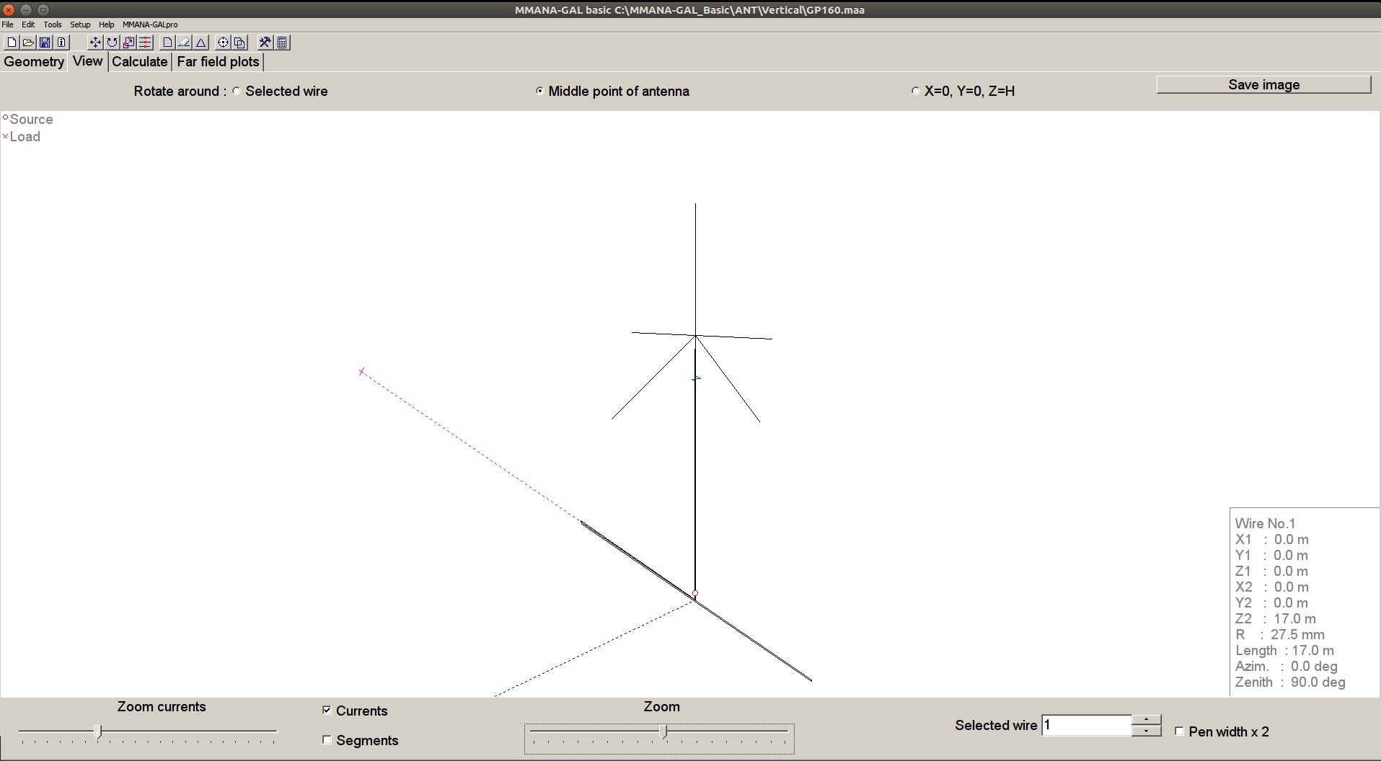
Task: Click the Selected wire up stepper arrow
Action: tap(1147, 718)
